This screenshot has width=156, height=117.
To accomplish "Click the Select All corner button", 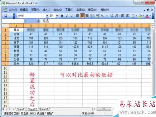I will (5, 26).
